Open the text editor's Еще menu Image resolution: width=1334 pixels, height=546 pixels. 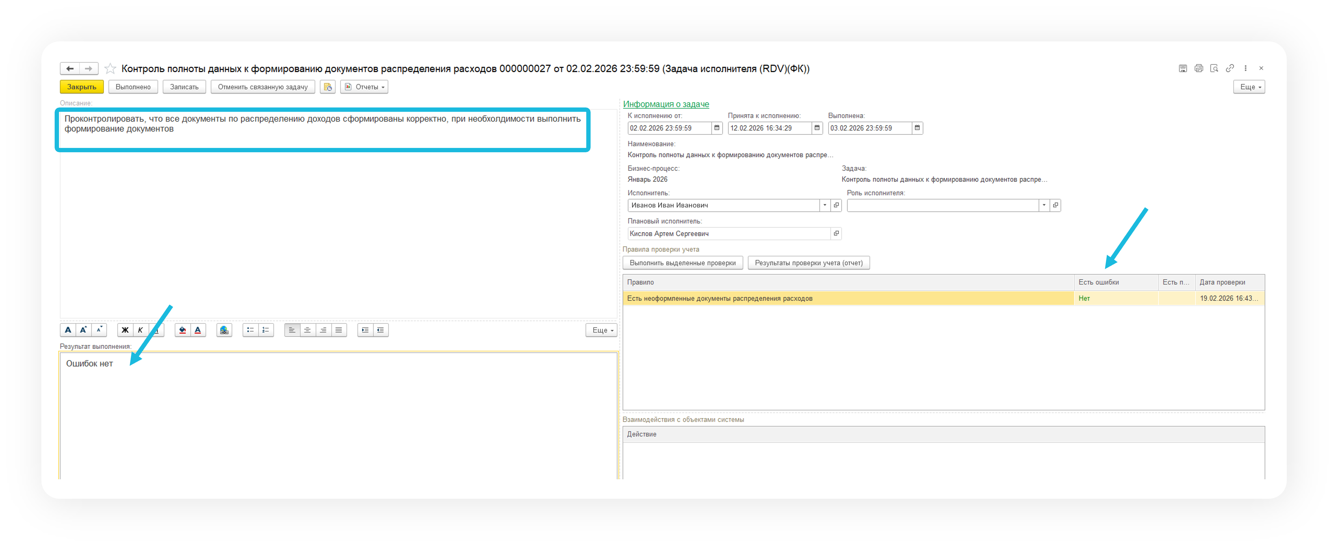601,330
